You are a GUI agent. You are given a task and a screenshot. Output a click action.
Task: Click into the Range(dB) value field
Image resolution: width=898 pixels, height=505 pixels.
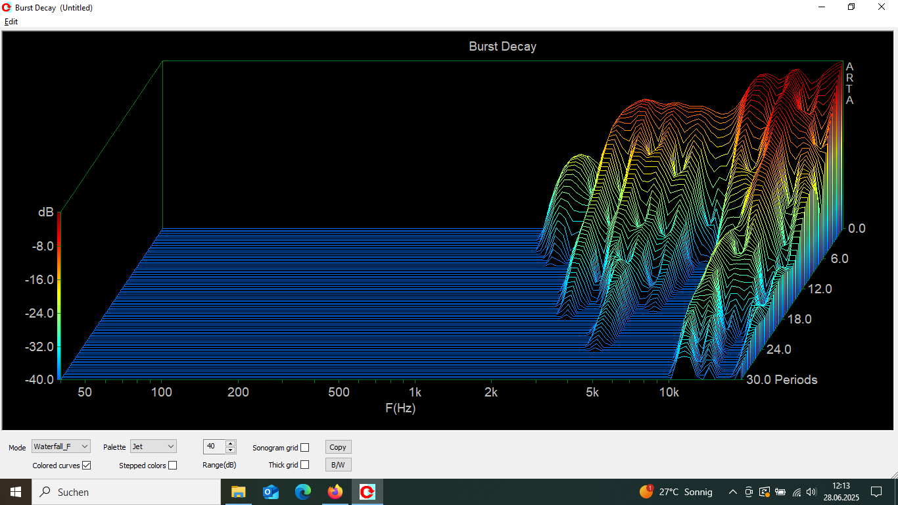tap(214, 446)
